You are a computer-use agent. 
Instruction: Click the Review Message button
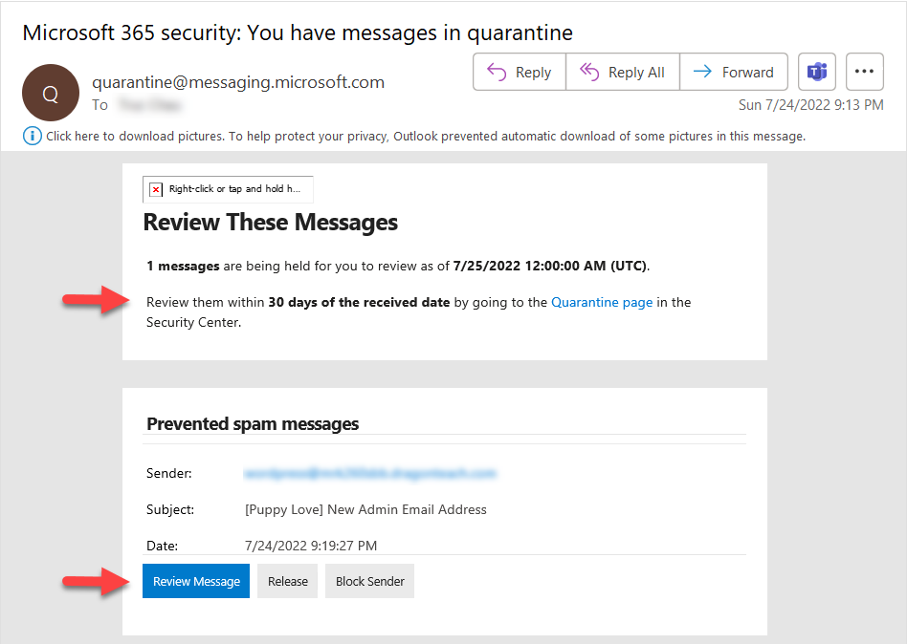tap(196, 581)
